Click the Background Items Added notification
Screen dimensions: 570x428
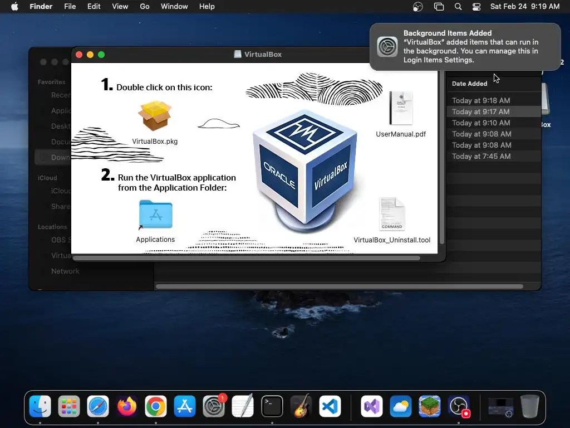click(x=465, y=47)
